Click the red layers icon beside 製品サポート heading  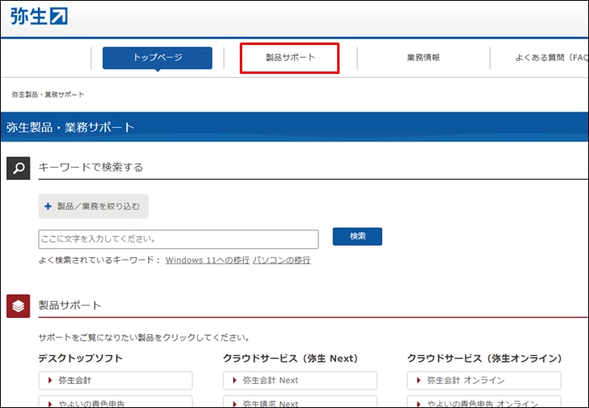click(19, 306)
